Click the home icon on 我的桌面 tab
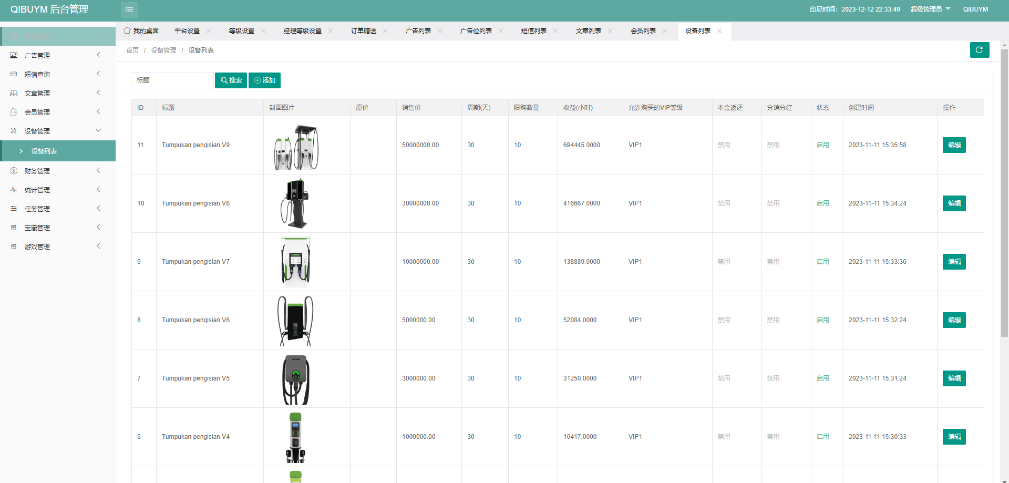The image size is (1009, 483). point(127,30)
